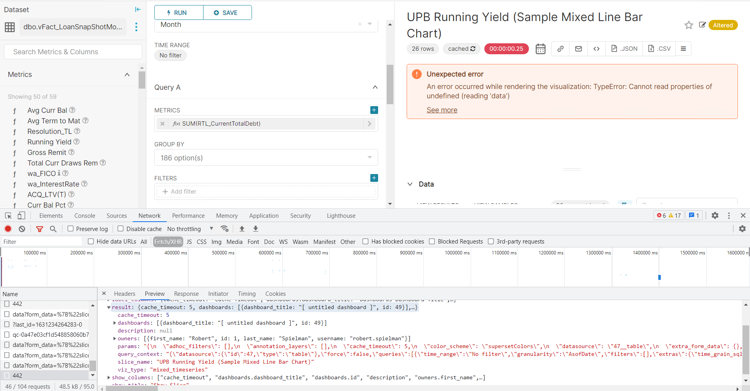Edit chart properties via pencil icon
The image size is (750, 391).
[x=702, y=25]
